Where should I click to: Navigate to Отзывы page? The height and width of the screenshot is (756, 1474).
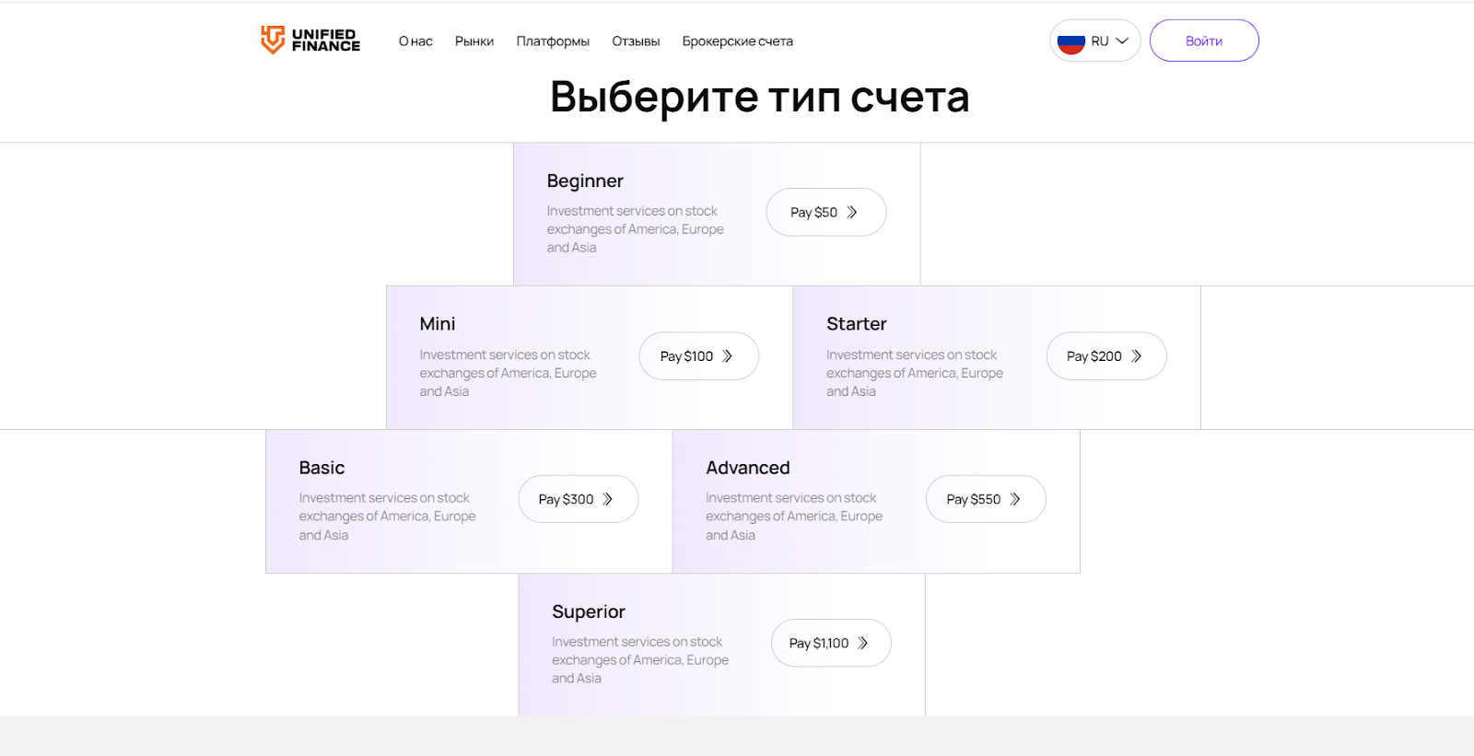coord(636,41)
